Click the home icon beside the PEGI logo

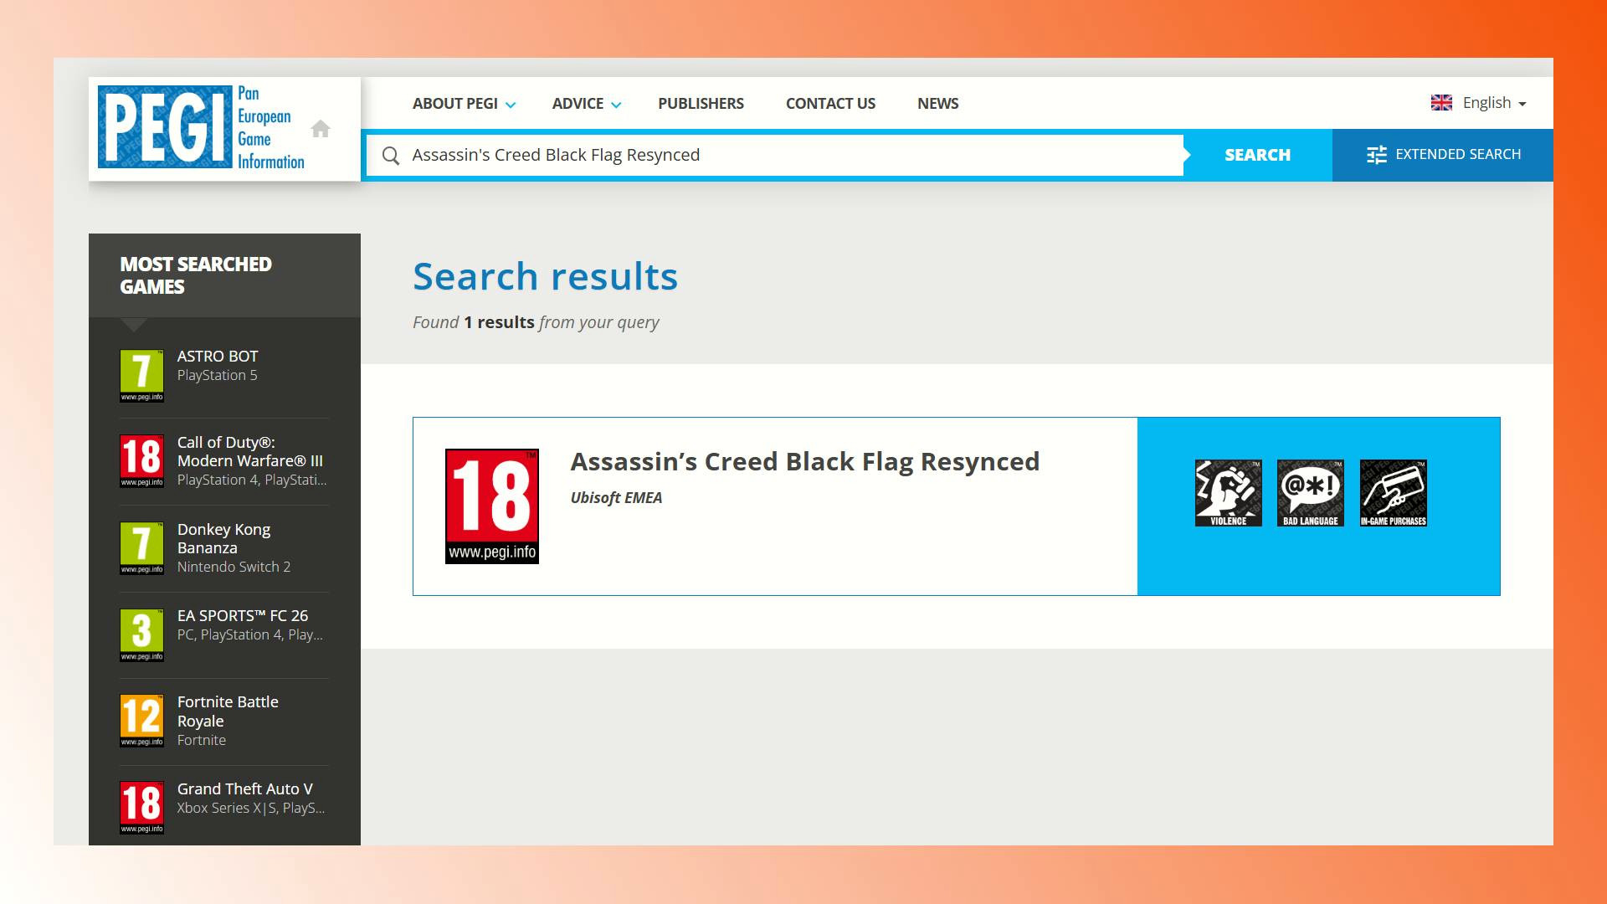pos(320,129)
